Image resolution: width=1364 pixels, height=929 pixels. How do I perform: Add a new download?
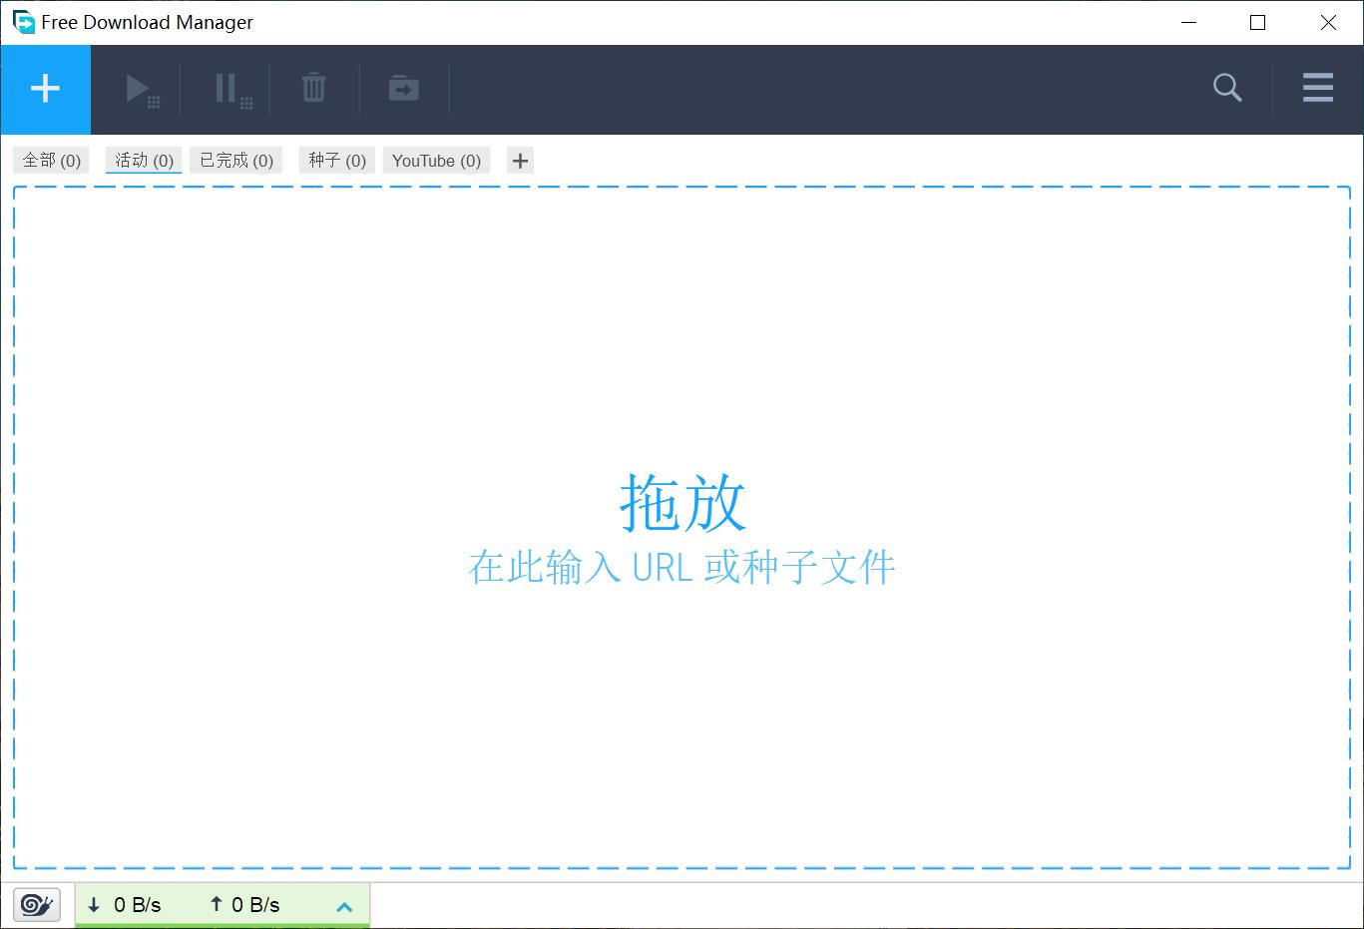45,89
